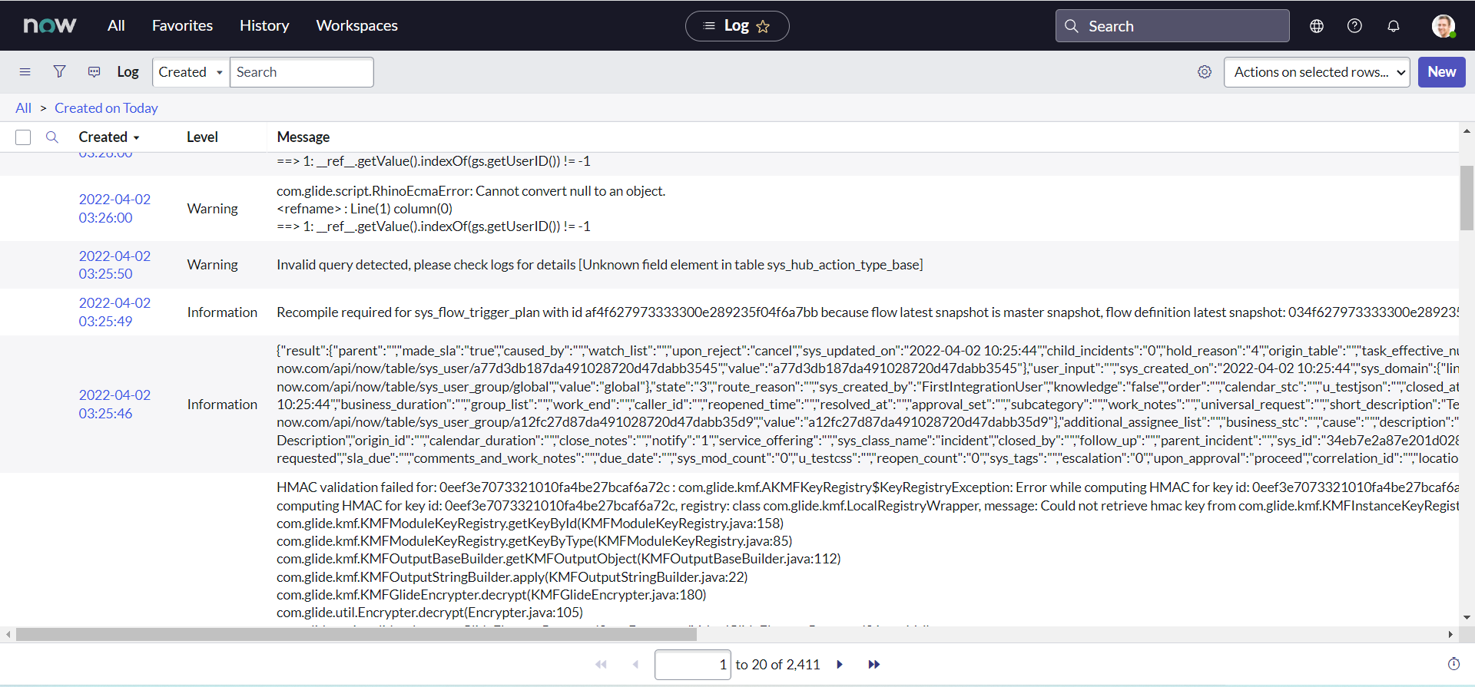Click the Recompile required message text

point(867,312)
